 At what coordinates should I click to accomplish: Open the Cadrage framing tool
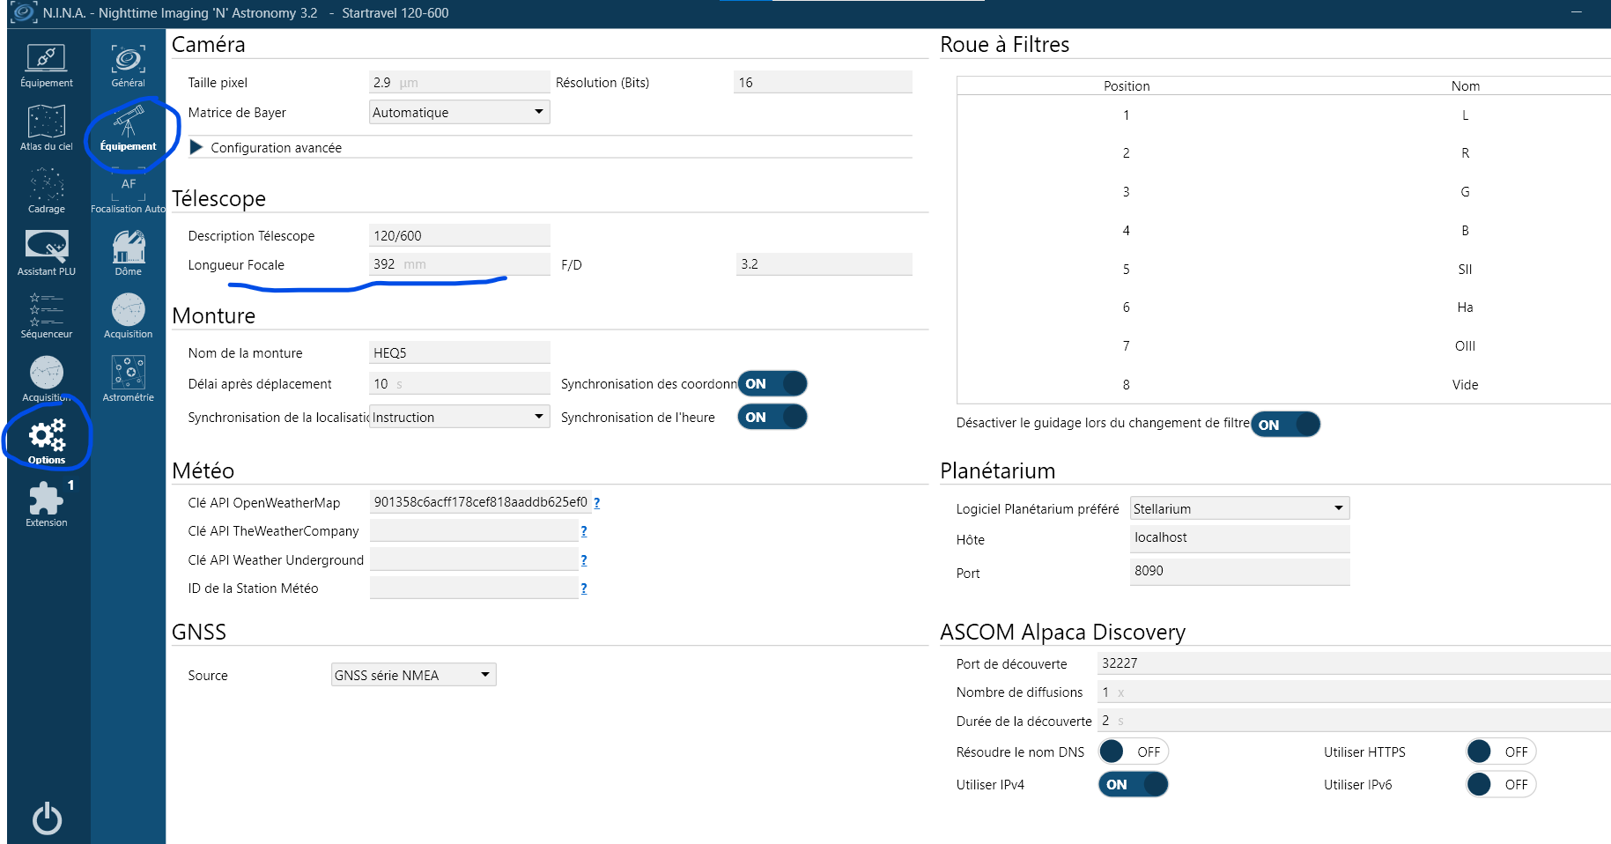(47, 191)
